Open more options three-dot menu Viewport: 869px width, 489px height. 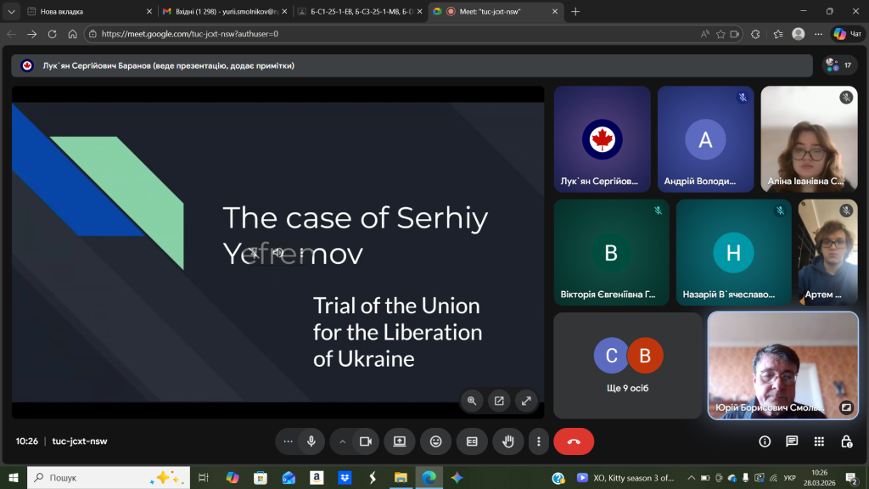pos(538,441)
